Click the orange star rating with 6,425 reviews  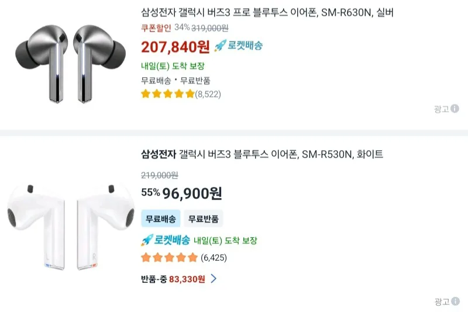(x=170, y=257)
